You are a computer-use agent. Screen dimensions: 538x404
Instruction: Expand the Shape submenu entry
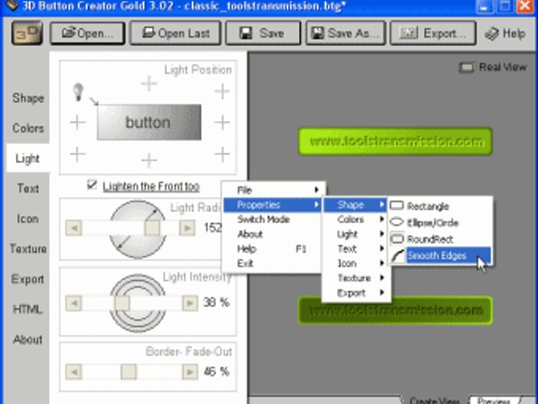point(356,204)
